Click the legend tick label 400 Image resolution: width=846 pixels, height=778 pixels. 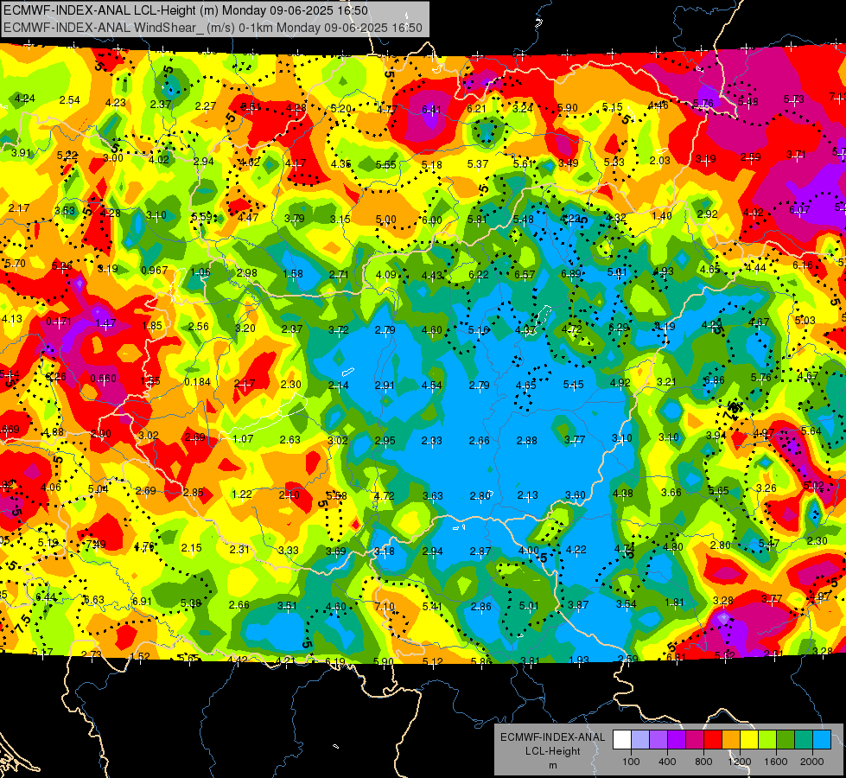[667, 762]
